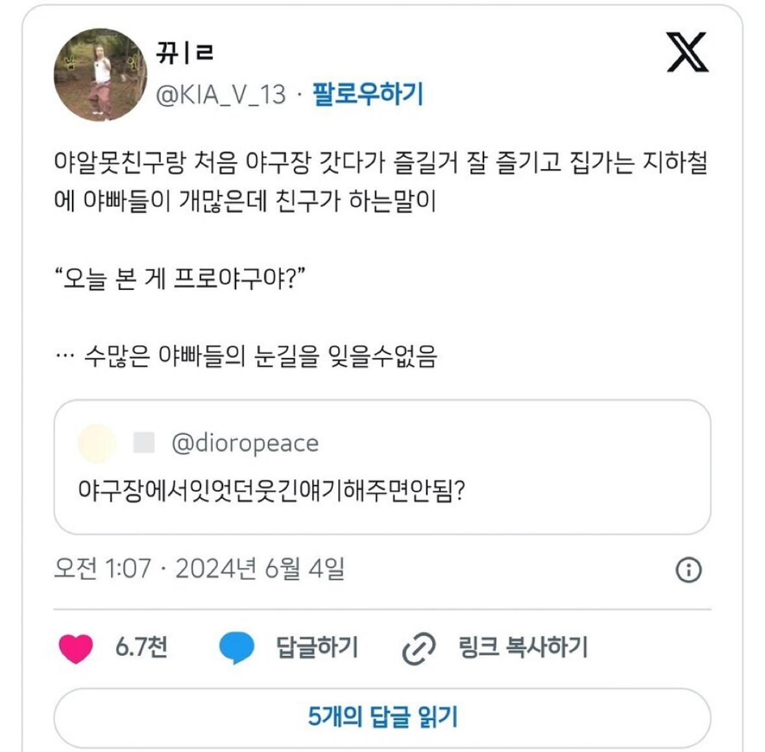Click the chain link copy icon
This screenshot has width=765, height=752.
click(x=419, y=648)
